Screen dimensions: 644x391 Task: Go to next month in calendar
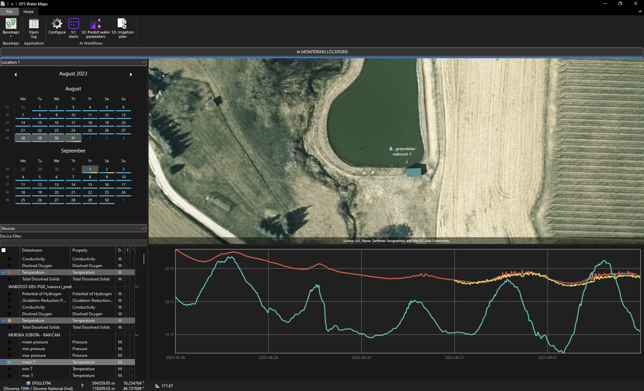click(x=131, y=74)
